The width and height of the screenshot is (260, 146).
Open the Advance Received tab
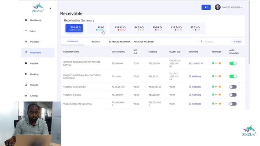(x=143, y=42)
